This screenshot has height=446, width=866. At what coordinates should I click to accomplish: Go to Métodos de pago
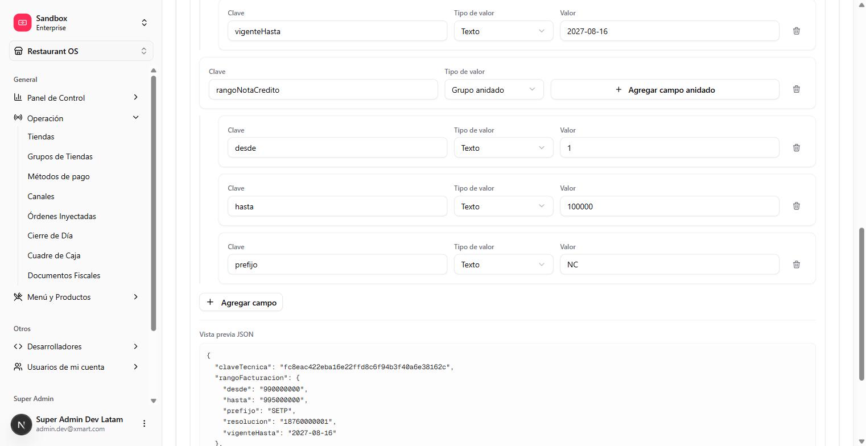click(x=59, y=176)
